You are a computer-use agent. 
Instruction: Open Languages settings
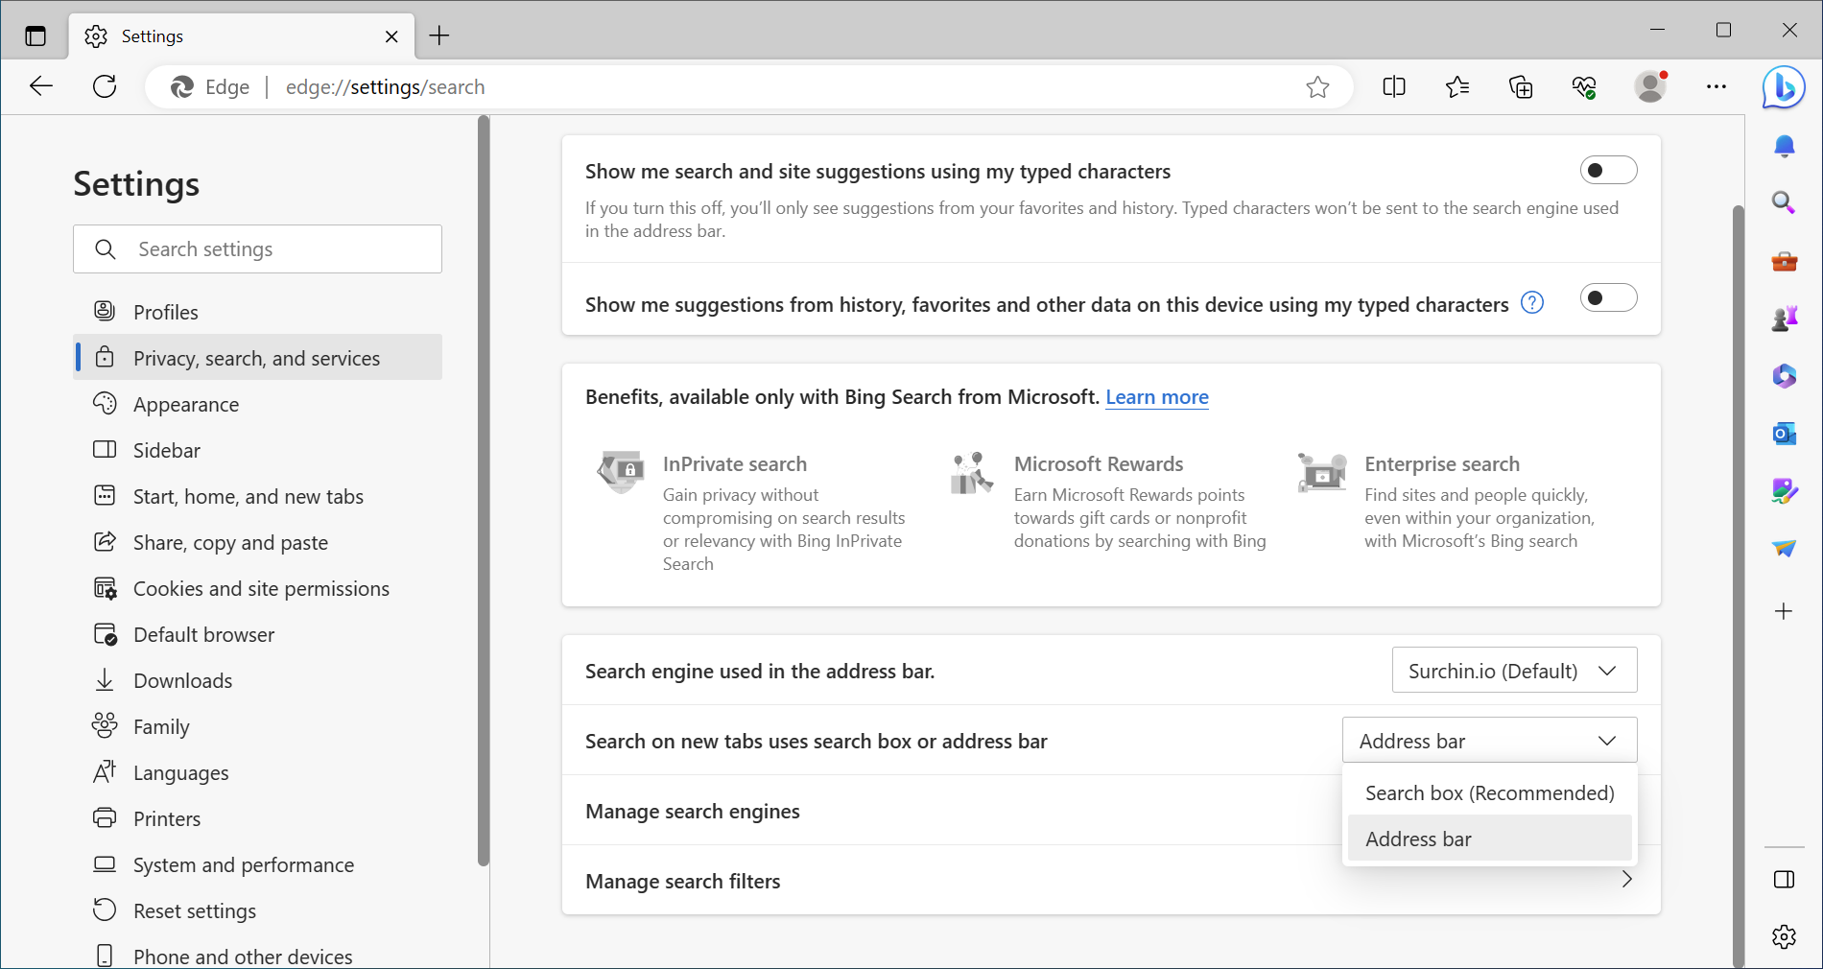(257, 772)
